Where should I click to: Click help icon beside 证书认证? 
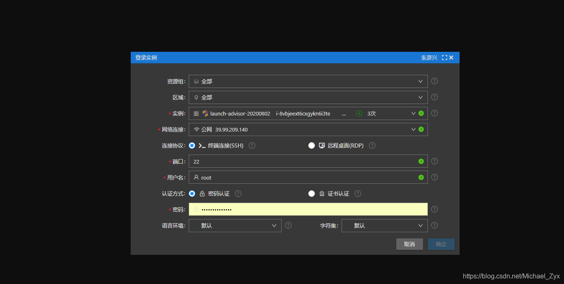coord(358,194)
